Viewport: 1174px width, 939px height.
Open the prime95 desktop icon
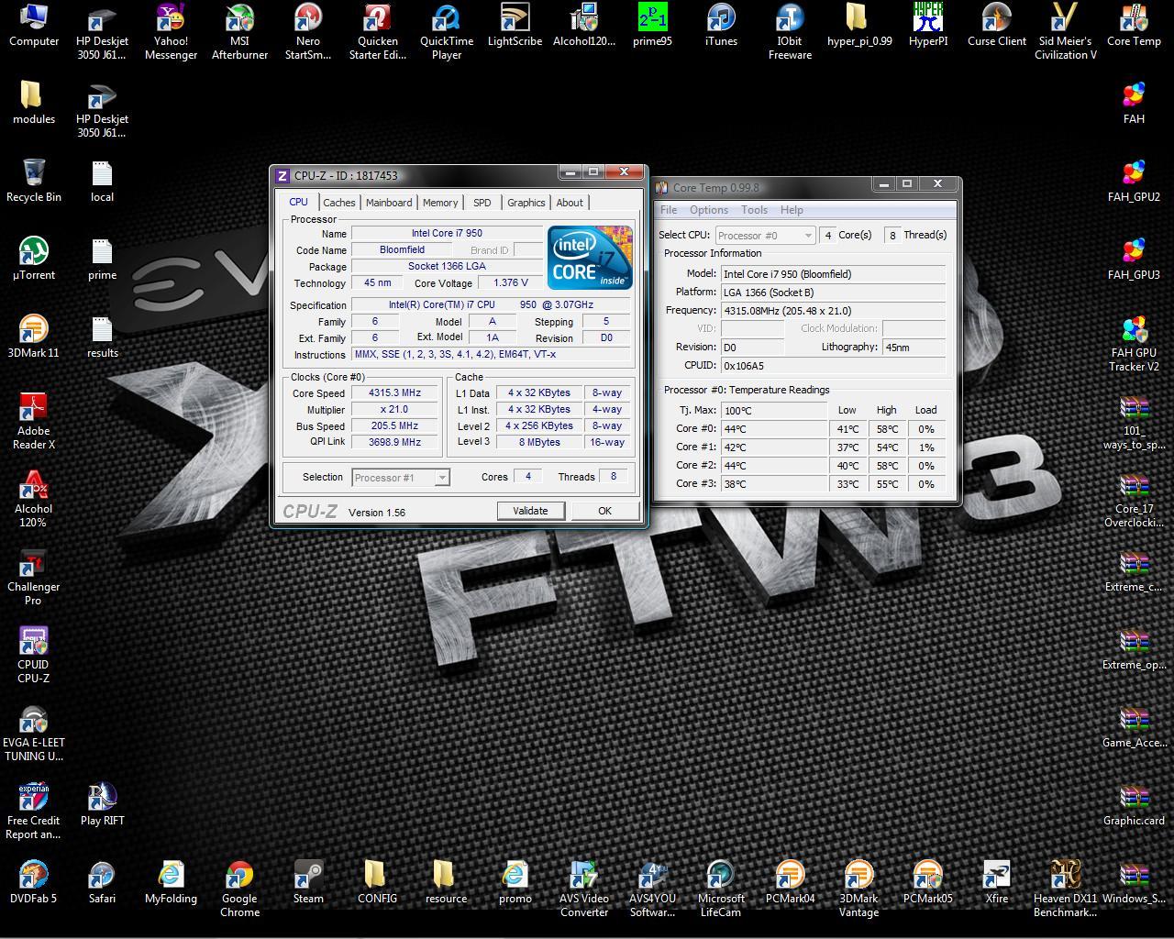click(652, 26)
